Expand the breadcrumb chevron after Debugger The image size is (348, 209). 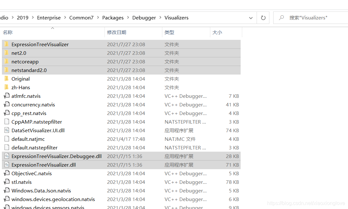(x=159, y=18)
